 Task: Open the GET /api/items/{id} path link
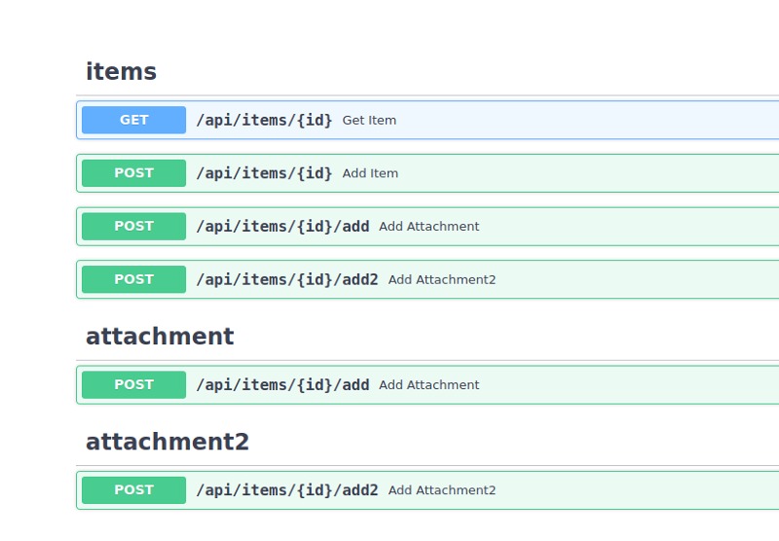coord(264,120)
